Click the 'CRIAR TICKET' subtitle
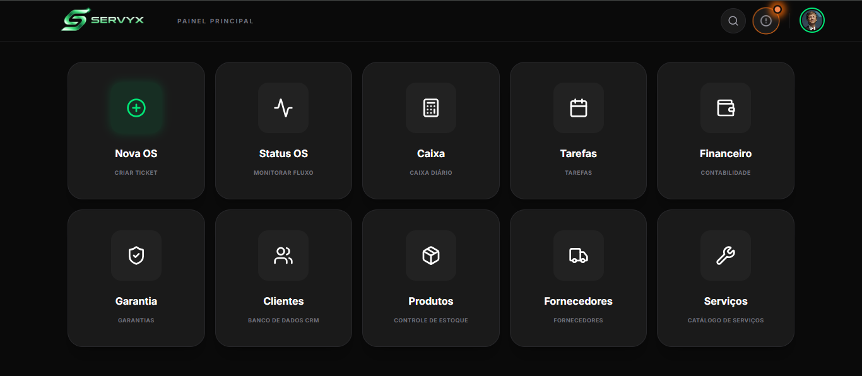This screenshot has width=862, height=376. click(136, 173)
